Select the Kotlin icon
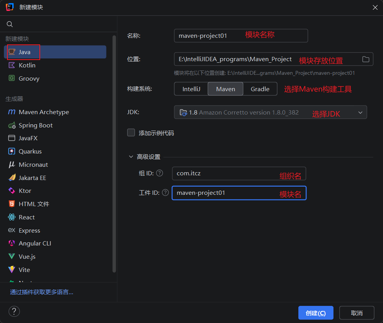 coord(12,65)
